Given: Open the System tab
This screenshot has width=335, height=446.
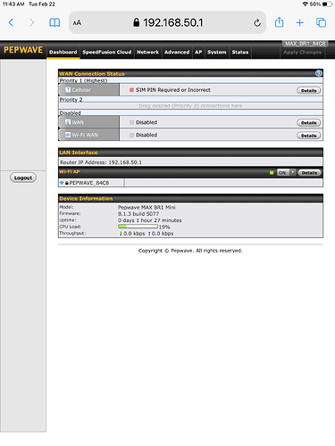Looking at the screenshot, I should [217, 52].
